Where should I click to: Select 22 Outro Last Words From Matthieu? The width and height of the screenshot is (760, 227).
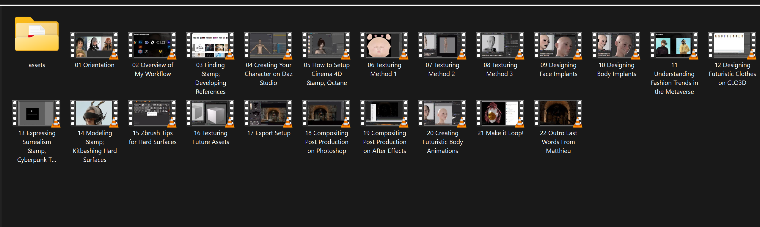558,113
